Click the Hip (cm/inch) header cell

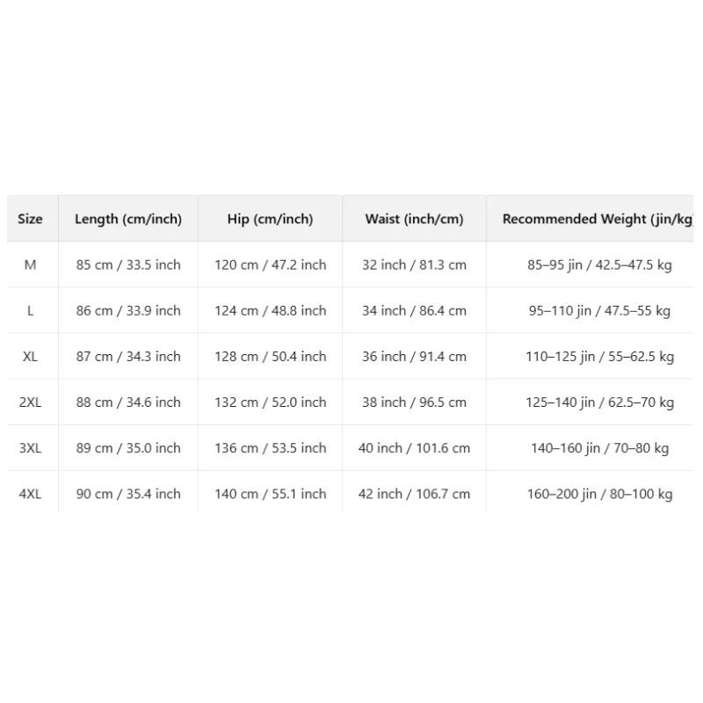tap(271, 219)
